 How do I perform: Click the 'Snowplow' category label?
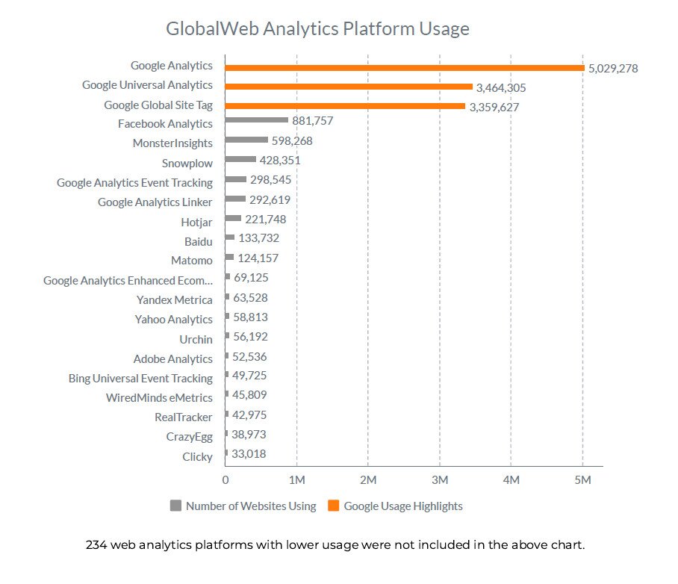187,164
